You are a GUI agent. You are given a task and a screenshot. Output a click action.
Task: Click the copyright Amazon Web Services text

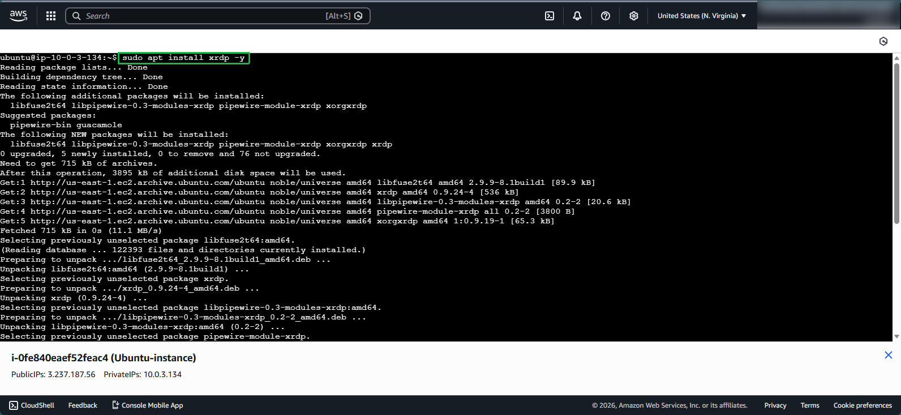click(x=670, y=405)
